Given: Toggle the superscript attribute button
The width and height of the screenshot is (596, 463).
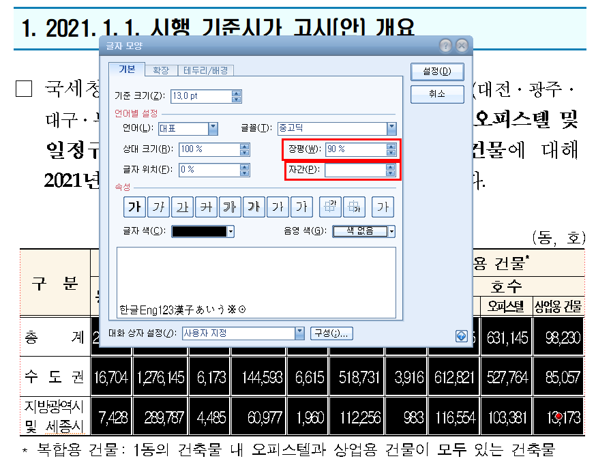Looking at the screenshot, I should click(x=330, y=207).
